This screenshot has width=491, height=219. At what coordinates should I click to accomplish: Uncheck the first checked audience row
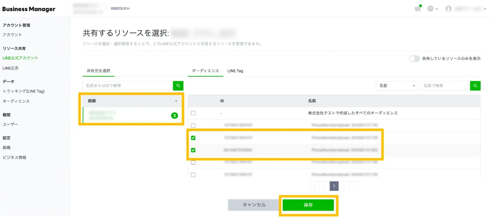tap(193, 138)
